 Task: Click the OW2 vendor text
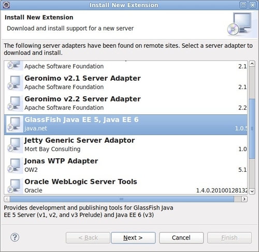[31, 170]
